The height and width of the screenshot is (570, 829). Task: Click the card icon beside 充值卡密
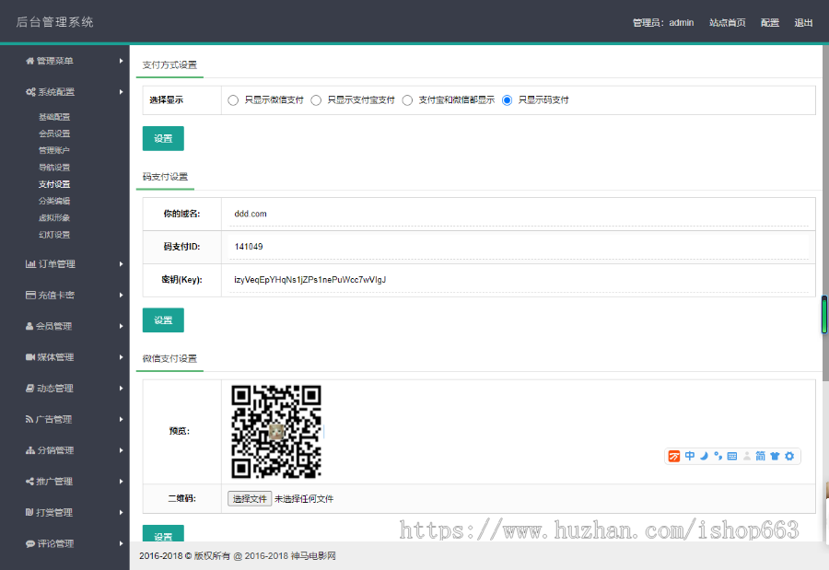30,295
